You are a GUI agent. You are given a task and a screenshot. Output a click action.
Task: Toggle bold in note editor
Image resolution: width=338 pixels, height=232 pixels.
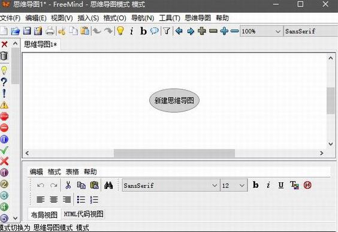point(255,185)
